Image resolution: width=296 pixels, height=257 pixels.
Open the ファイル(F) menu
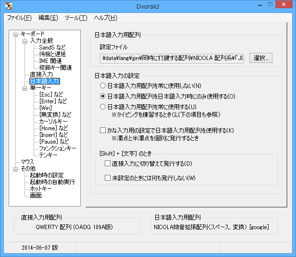pos(19,18)
